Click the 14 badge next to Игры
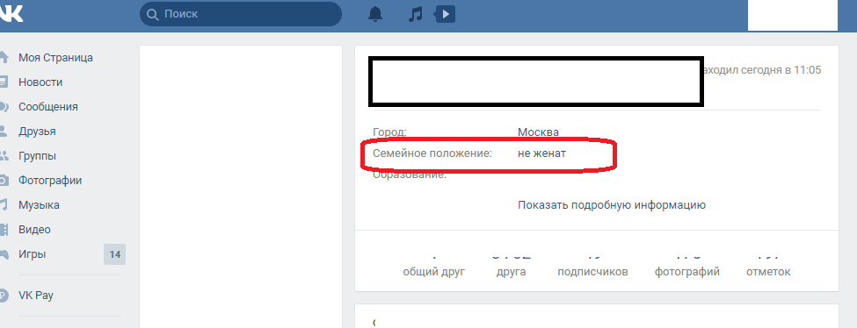 (115, 254)
